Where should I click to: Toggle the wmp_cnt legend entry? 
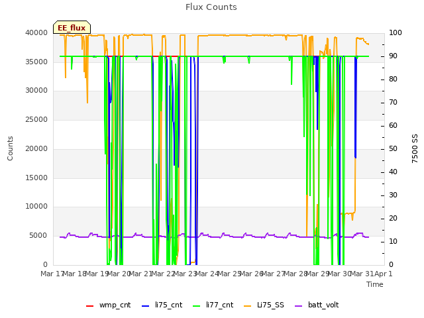point(108,305)
